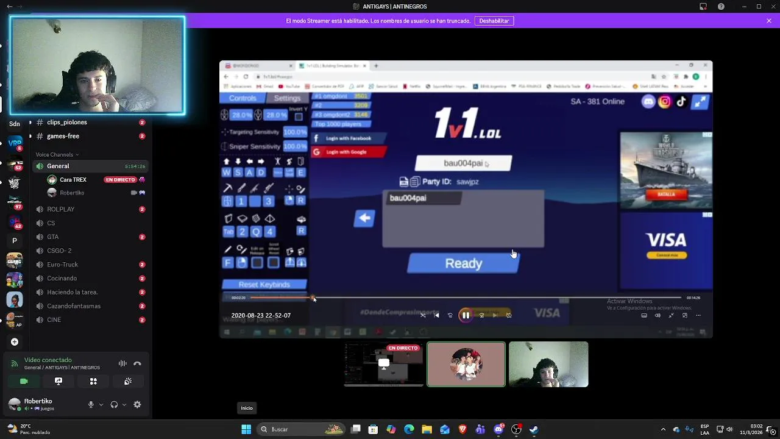This screenshot has width=780, height=439.
Task: Click the video player volume icon
Action: tap(658, 315)
